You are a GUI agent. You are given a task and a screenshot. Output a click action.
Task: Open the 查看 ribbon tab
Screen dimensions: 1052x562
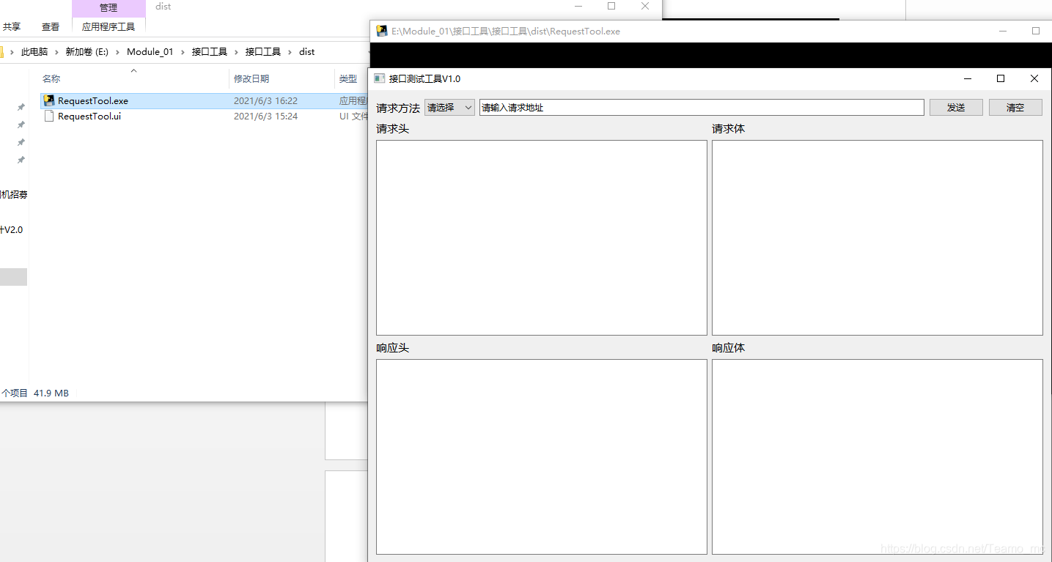pos(51,27)
